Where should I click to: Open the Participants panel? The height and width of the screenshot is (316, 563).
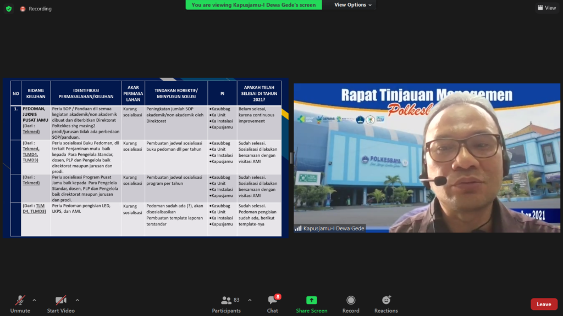[226, 304]
